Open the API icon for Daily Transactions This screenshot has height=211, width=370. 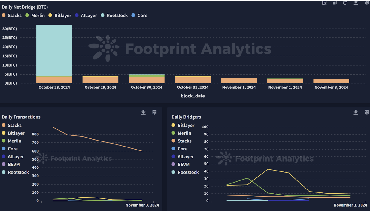click(154, 112)
